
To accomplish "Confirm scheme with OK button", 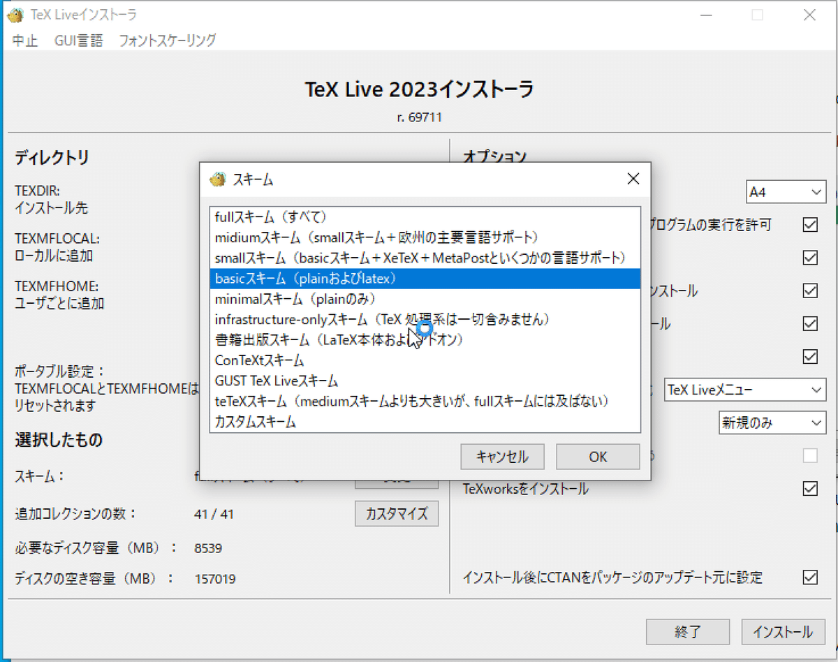I will coord(598,457).
